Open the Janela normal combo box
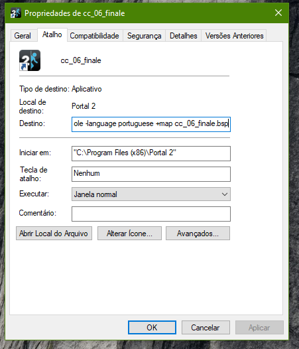This screenshot has width=299, height=349. 151,194
